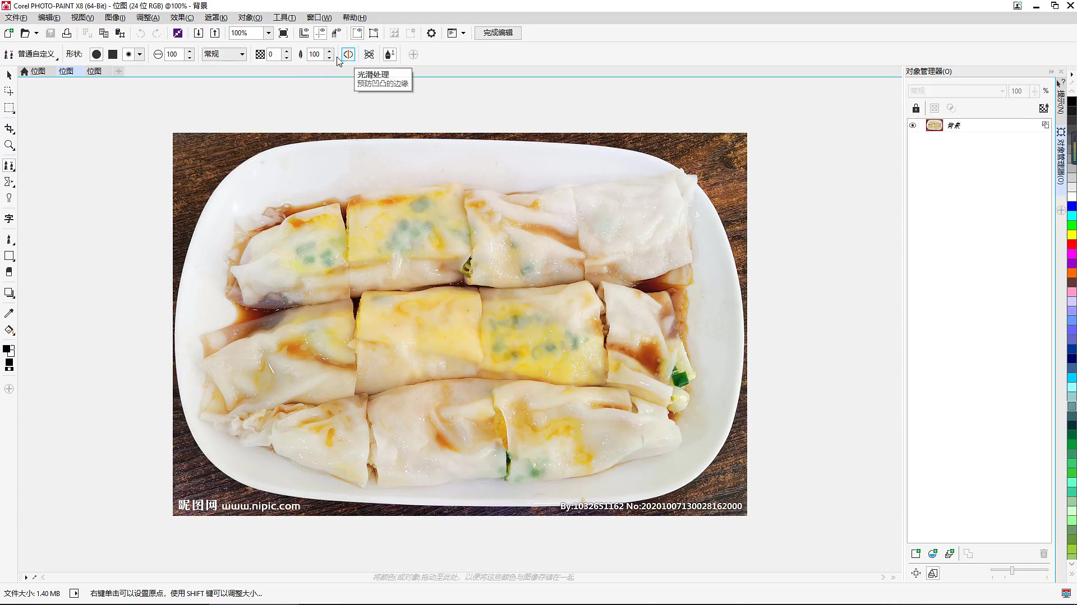Image resolution: width=1077 pixels, height=605 pixels.
Task: Select the round nib shape
Action: (96, 54)
